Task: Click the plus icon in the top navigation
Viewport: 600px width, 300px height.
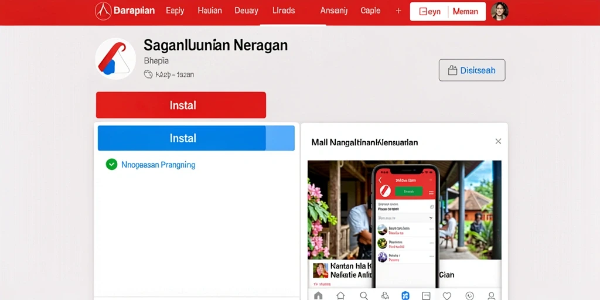Action: (x=398, y=11)
